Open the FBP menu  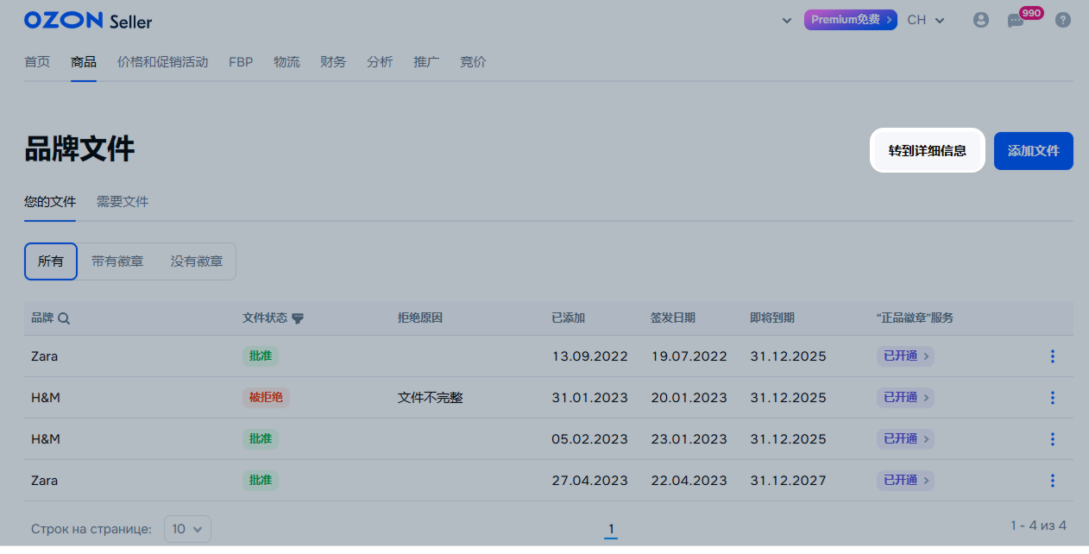point(241,62)
